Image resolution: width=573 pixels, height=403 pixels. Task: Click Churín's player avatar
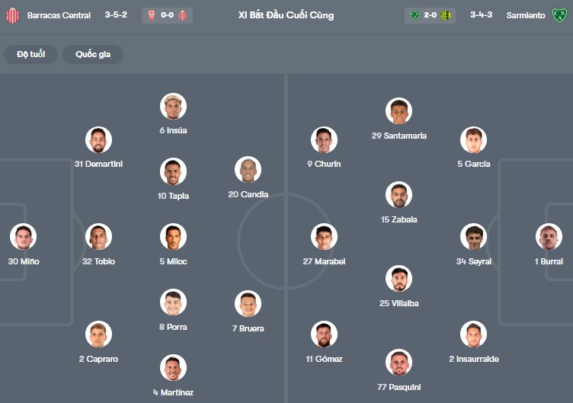point(324,140)
